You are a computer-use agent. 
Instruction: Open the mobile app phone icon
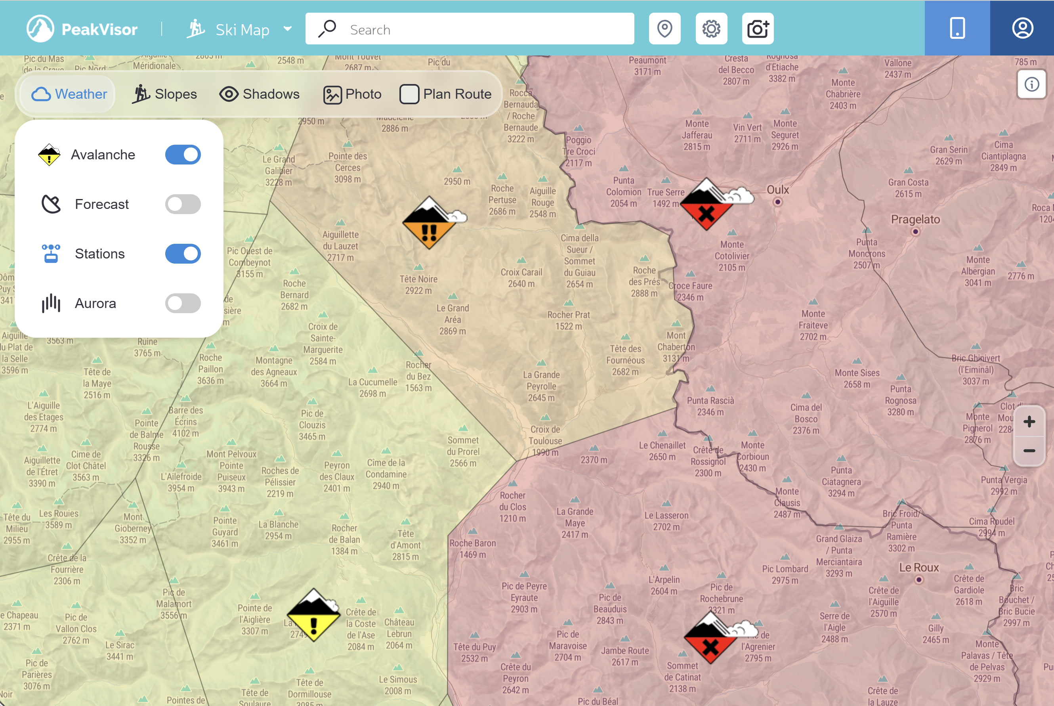[x=957, y=29]
